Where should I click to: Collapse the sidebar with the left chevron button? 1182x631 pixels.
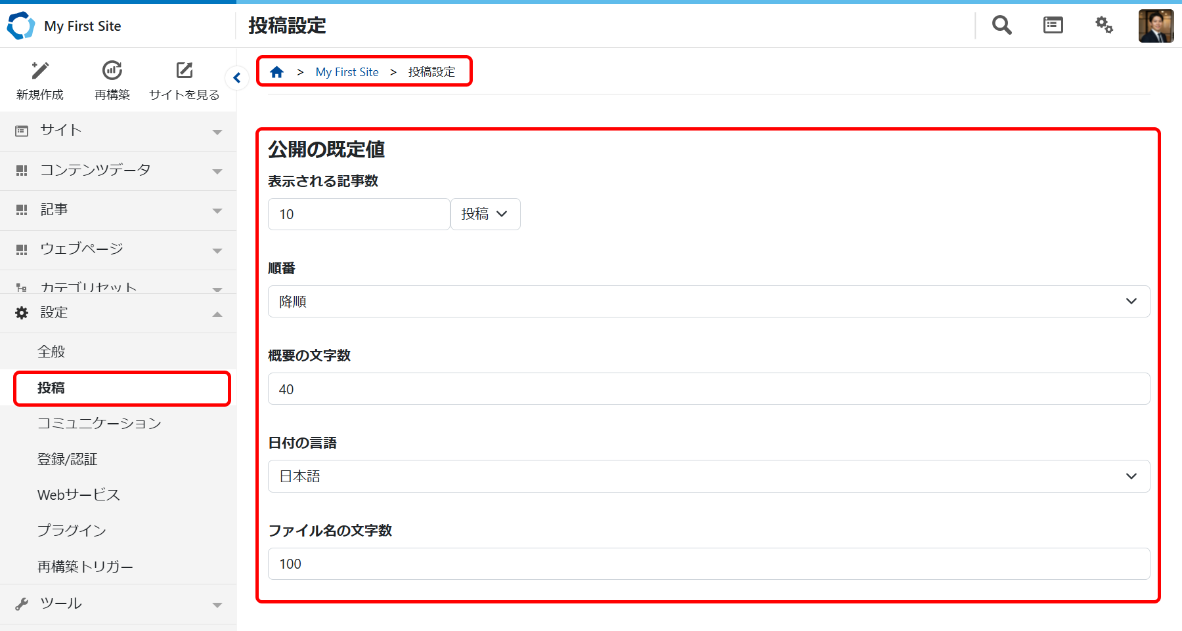tap(237, 78)
